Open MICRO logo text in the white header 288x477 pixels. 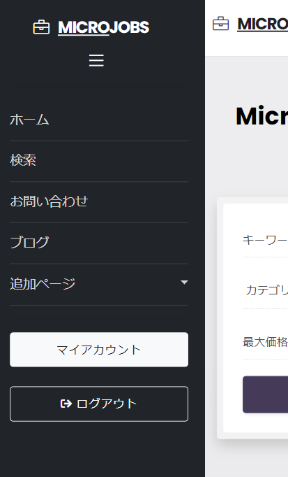262,24
